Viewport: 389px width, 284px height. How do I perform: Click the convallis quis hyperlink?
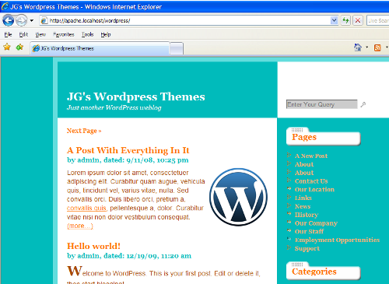pos(86,209)
